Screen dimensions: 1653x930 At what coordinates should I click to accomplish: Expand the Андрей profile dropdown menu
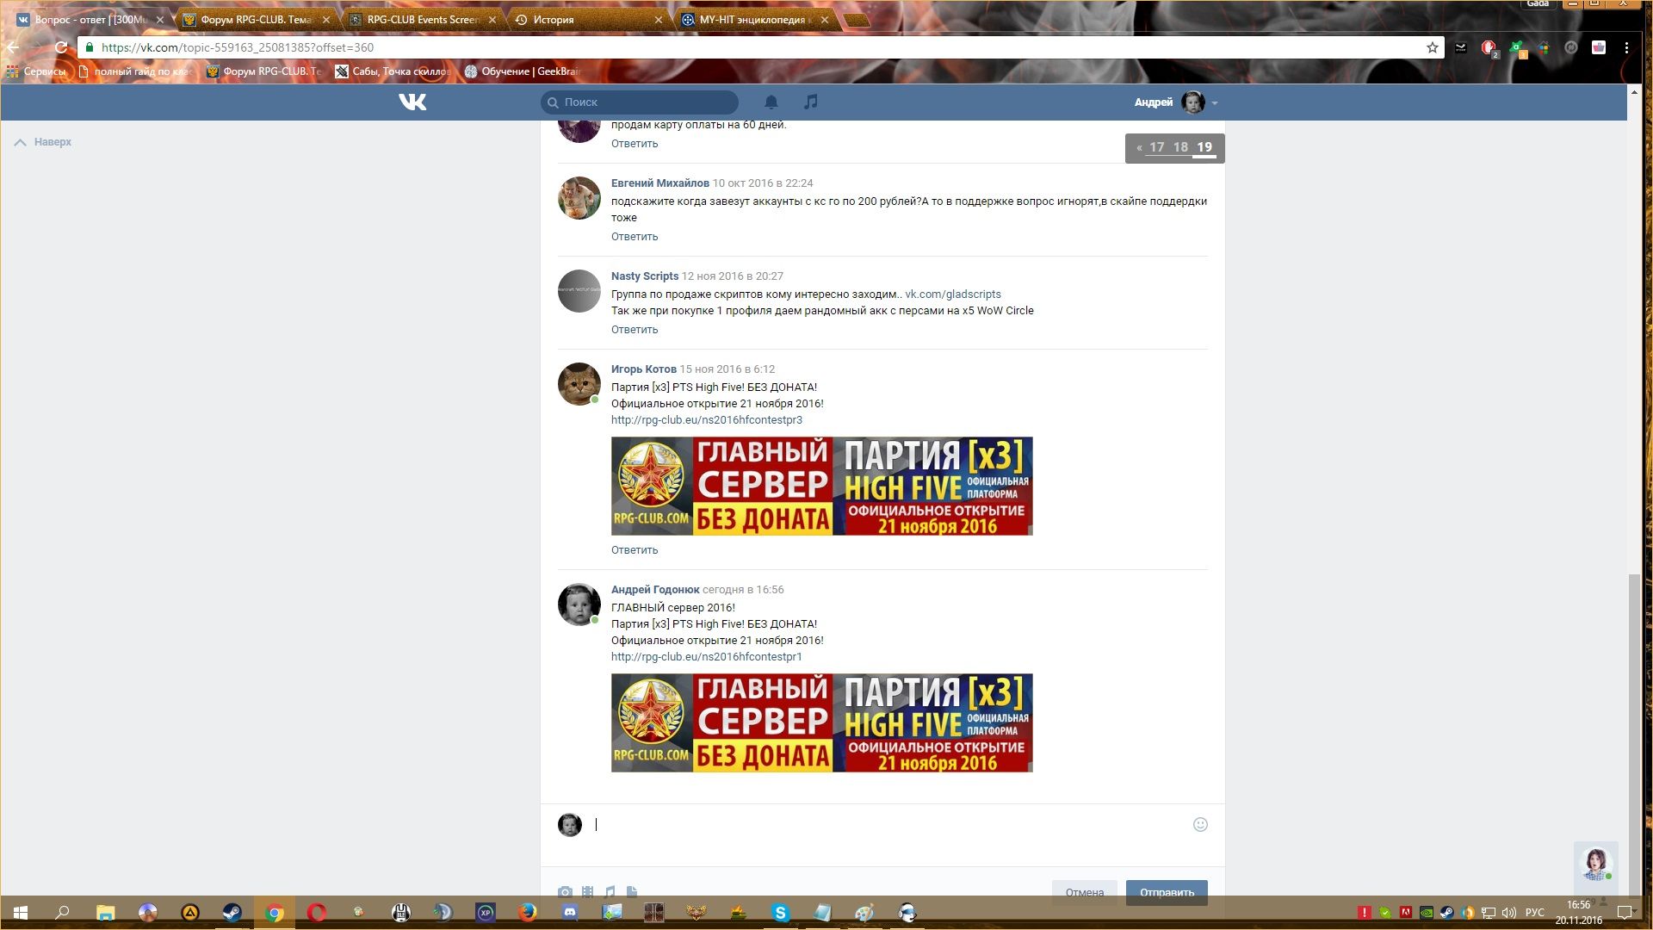[1215, 103]
